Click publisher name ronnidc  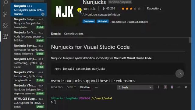pyautogui.click(x=89, y=9)
